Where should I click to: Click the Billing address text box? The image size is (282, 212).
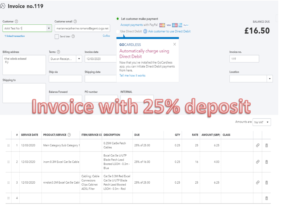point(24,65)
